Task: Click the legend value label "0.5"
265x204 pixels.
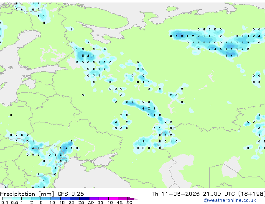Action: click(15, 202)
